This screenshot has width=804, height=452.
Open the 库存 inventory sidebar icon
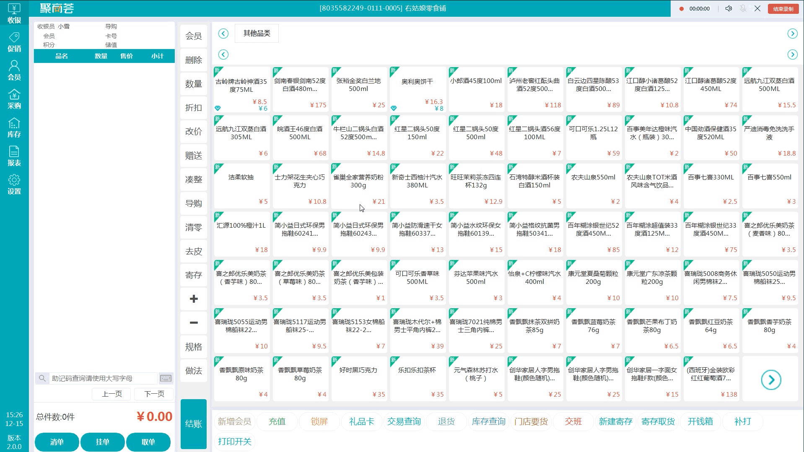click(x=14, y=127)
